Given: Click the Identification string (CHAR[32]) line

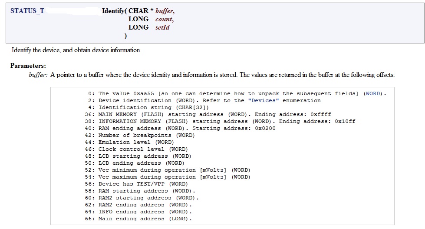Looking at the screenshot, I should click(x=154, y=107).
